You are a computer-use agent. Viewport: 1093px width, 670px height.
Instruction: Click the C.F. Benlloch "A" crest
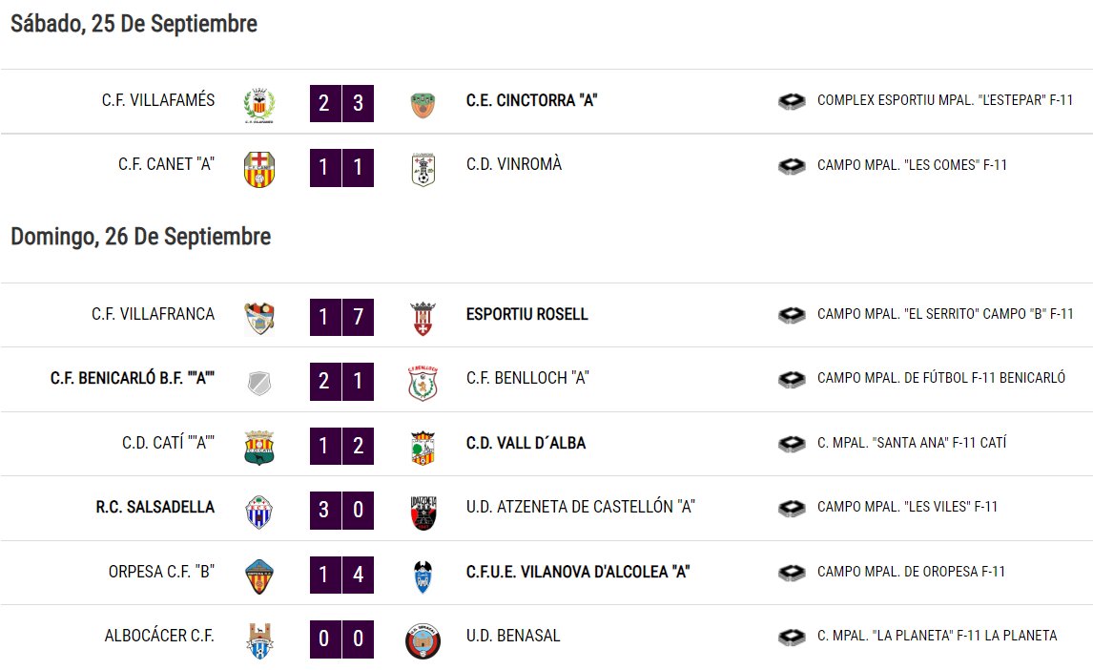pos(423,383)
